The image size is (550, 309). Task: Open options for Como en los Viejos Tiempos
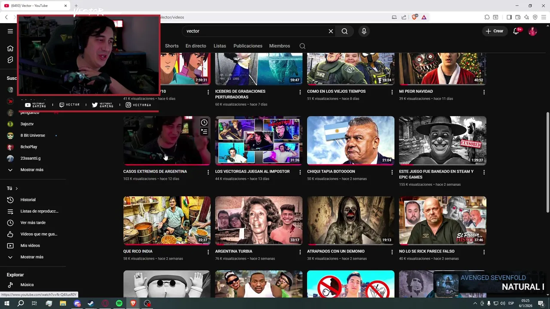392,92
